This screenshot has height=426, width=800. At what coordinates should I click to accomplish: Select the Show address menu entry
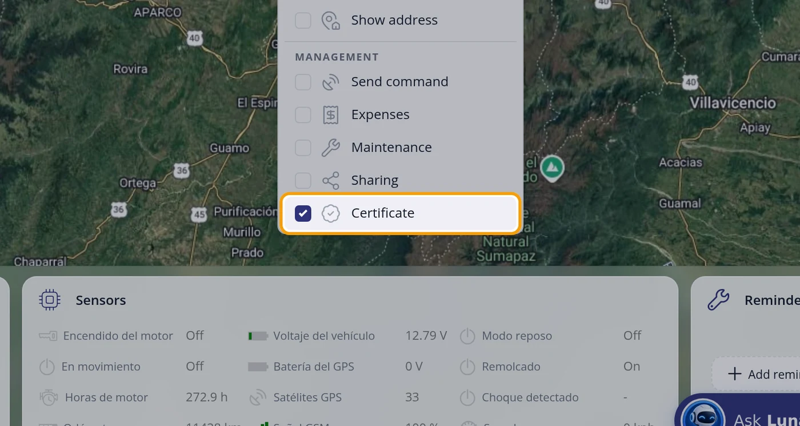[400, 21]
